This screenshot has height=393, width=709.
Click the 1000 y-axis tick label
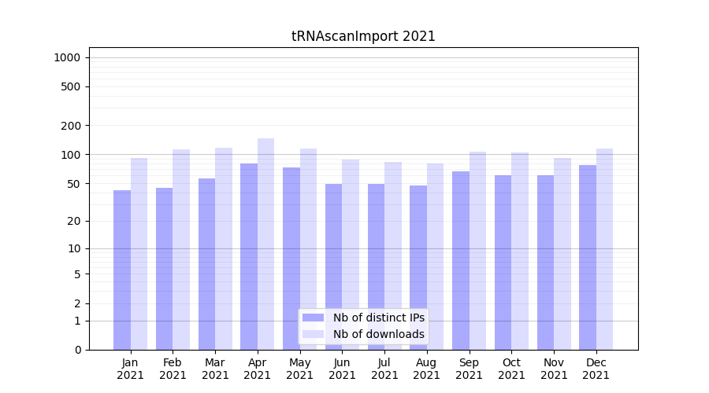pos(67,57)
